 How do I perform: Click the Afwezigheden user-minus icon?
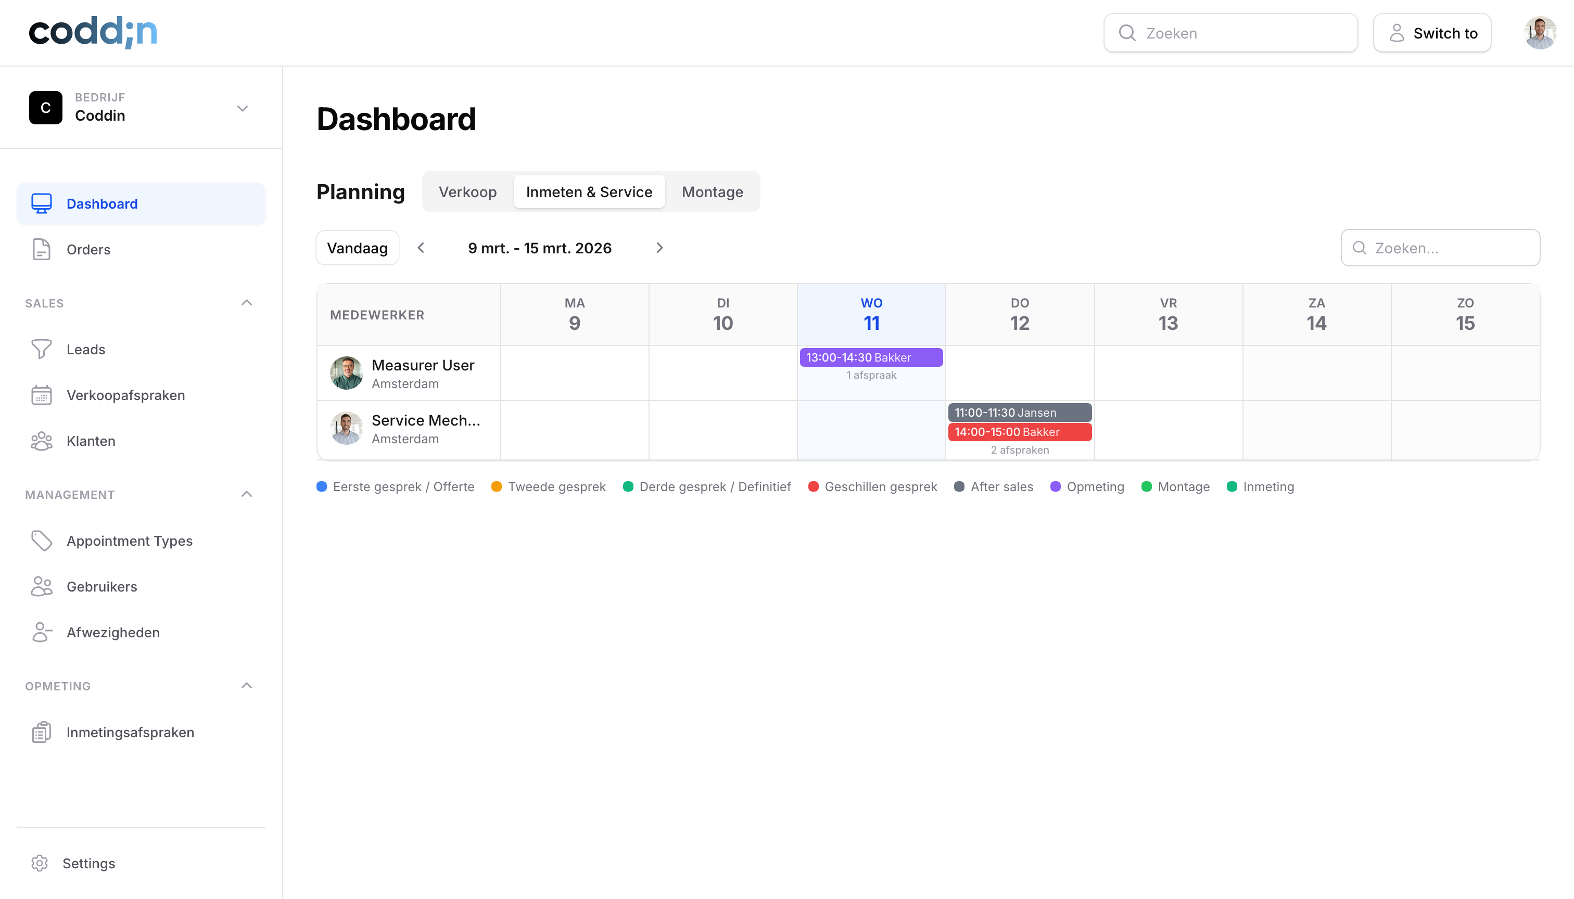pos(41,632)
